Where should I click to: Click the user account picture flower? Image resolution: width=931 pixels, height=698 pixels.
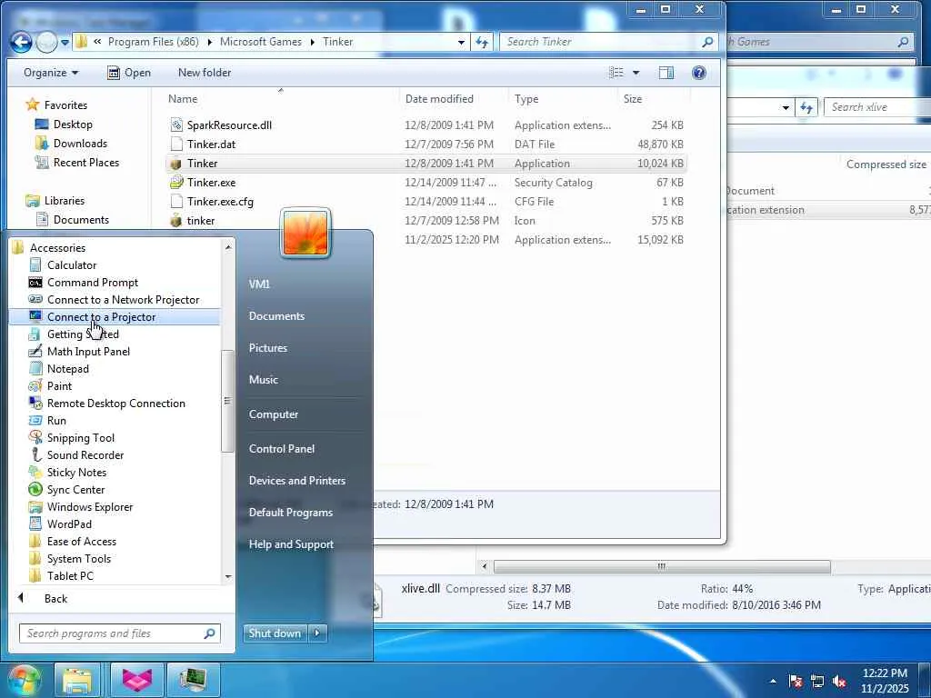coord(305,233)
